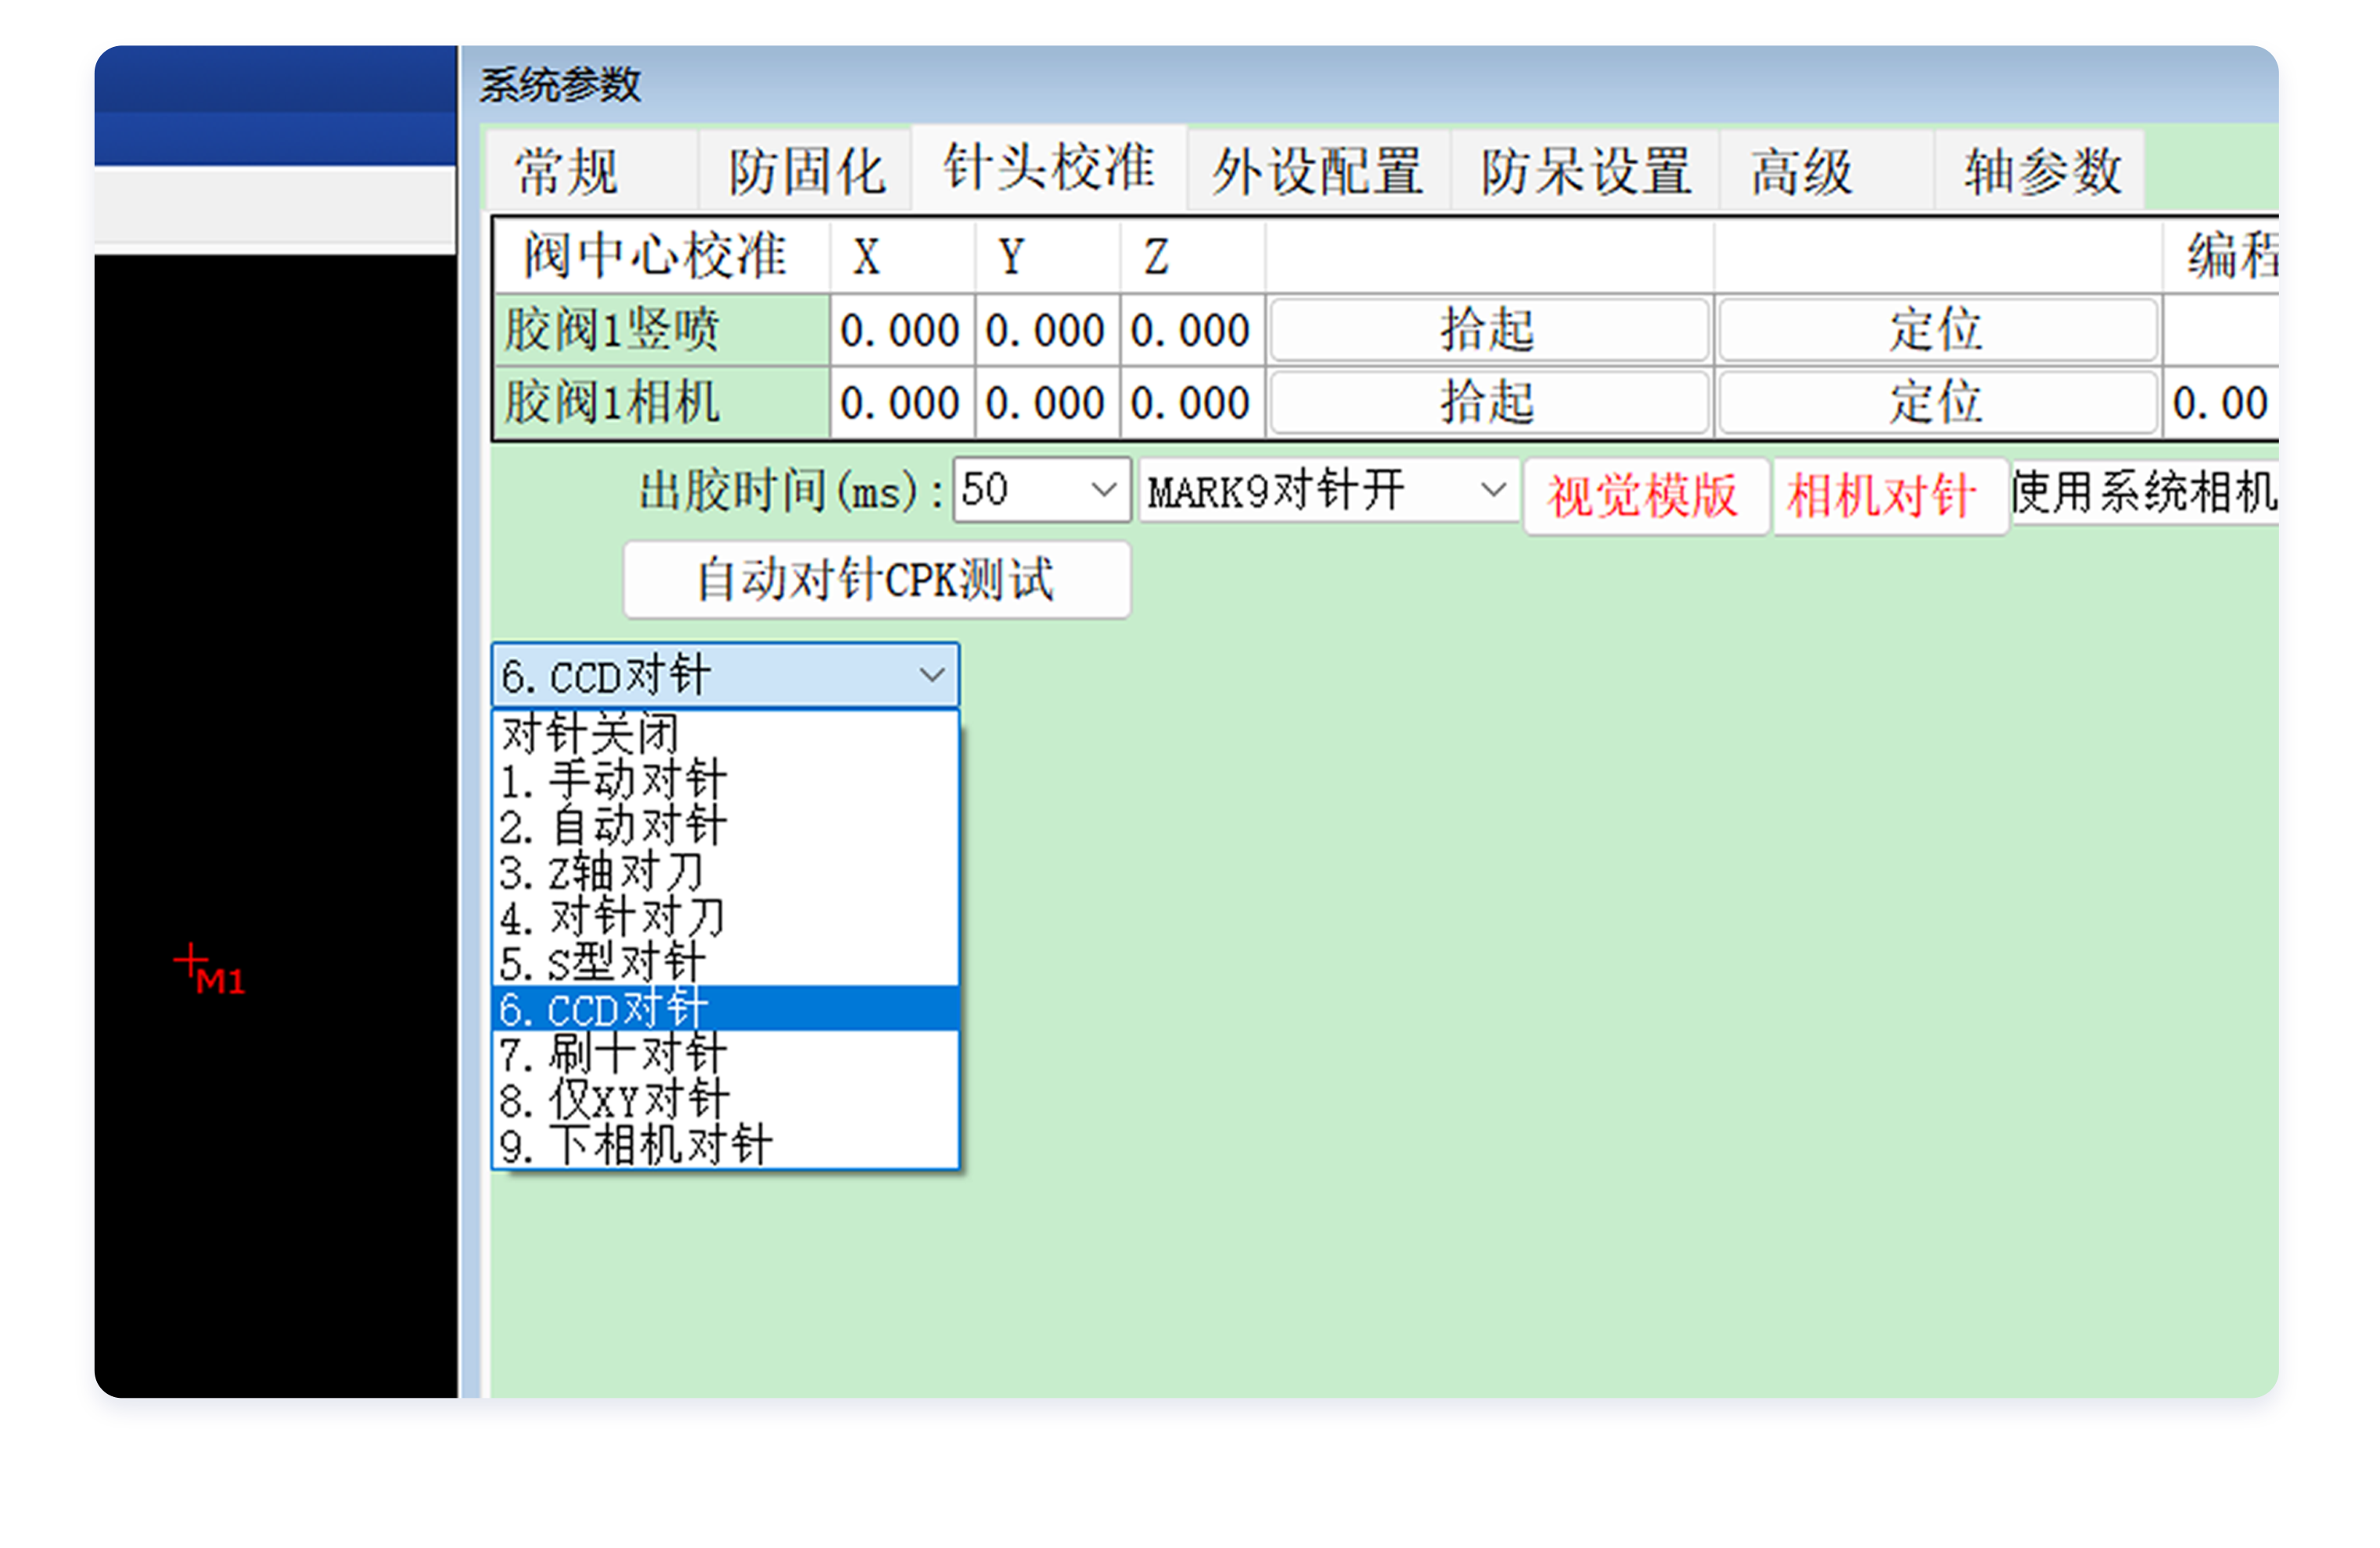The image size is (2380, 1548).
Task: Collapse the CCD对针 selection dropdown
Action: [x=932, y=674]
